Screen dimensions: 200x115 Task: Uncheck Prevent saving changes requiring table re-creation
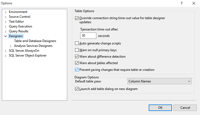click(77, 70)
